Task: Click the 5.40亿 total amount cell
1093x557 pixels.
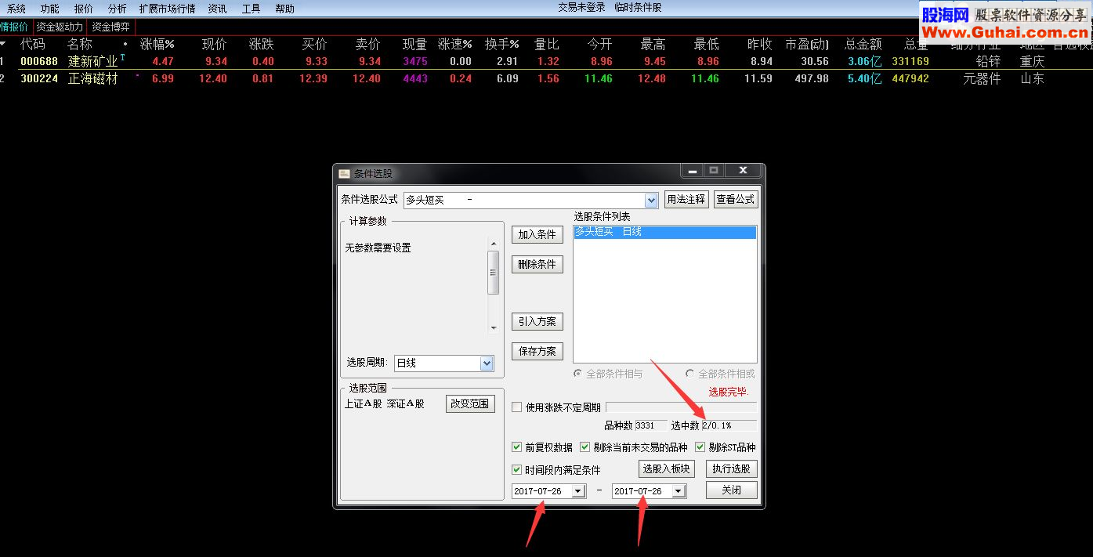Action: [864, 78]
